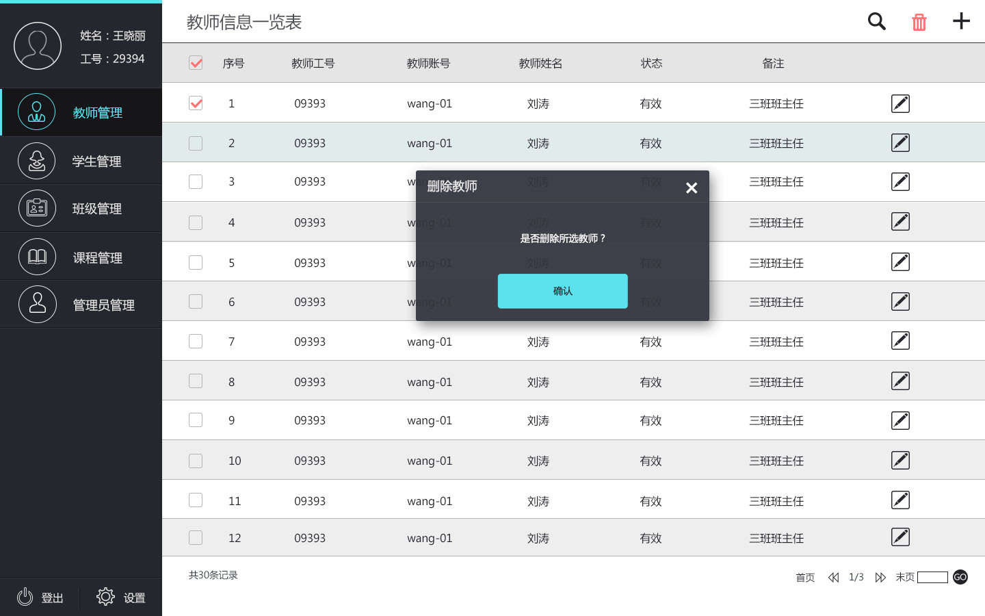Edit row 8 with pencil icon
This screenshot has width=985, height=616.
[x=900, y=381]
